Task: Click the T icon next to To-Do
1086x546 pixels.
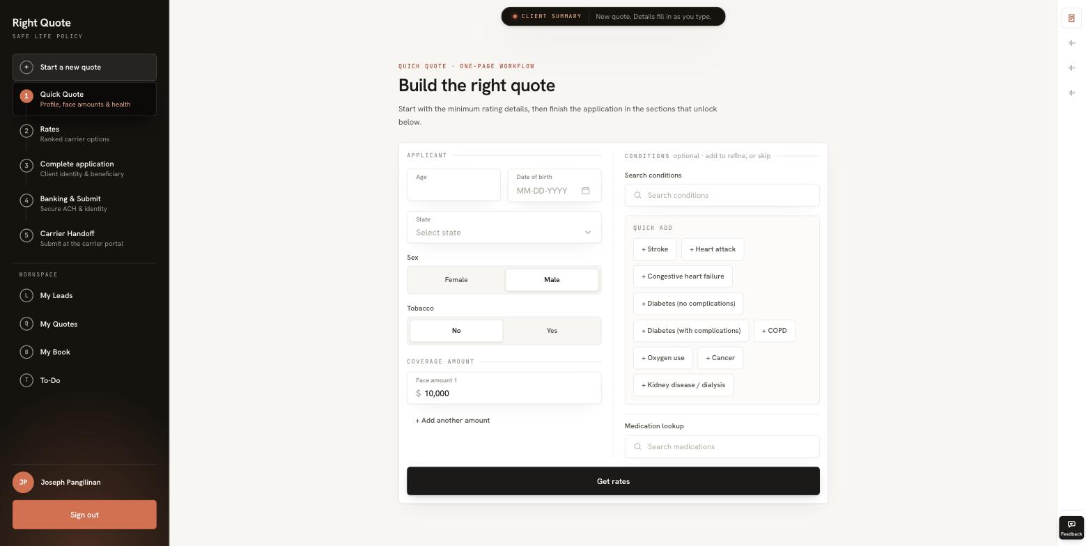Action: [26, 380]
